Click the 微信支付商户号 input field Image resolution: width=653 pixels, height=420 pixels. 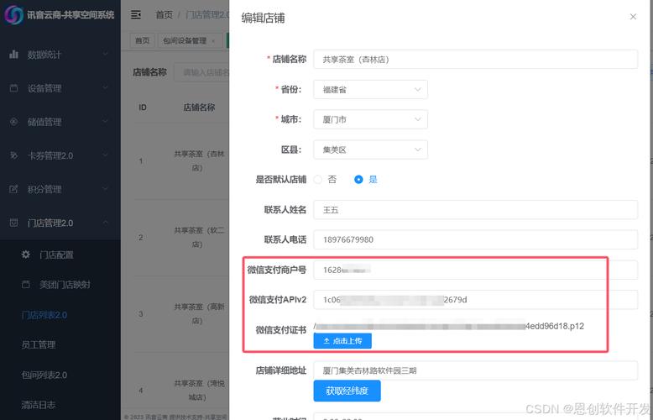pyautogui.click(x=476, y=270)
